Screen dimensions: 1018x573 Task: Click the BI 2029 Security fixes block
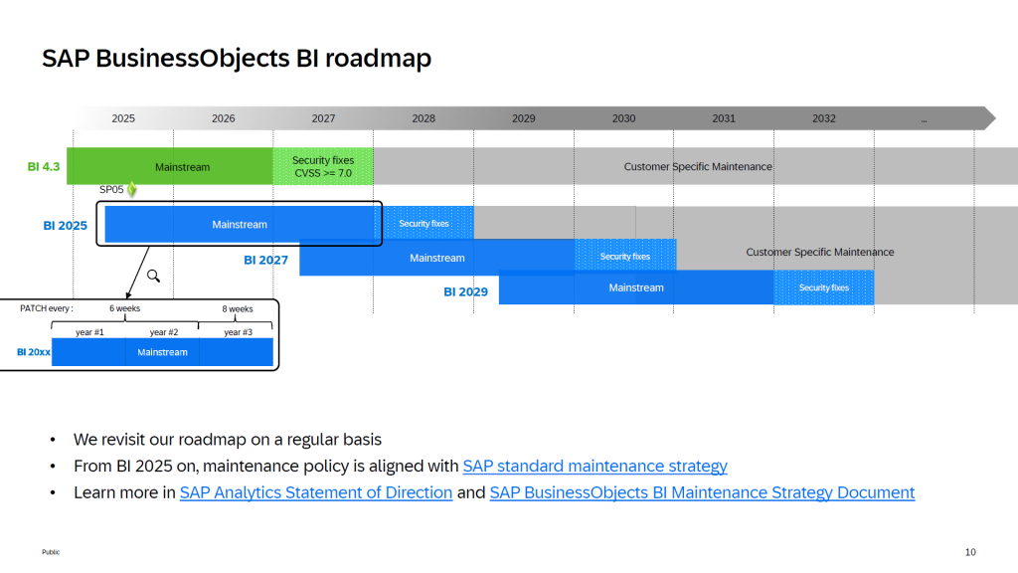tap(824, 287)
